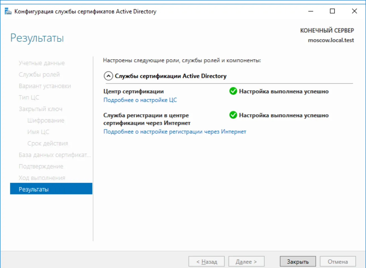Screen dimensions: 366x268
Task: Select Учетные данные step in sidebar
Action: [42, 63]
